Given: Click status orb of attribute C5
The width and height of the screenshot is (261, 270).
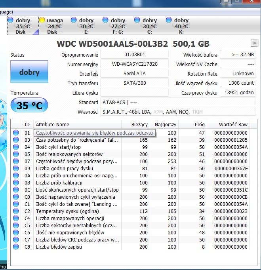Looking at the screenshot, I should click(16, 225).
